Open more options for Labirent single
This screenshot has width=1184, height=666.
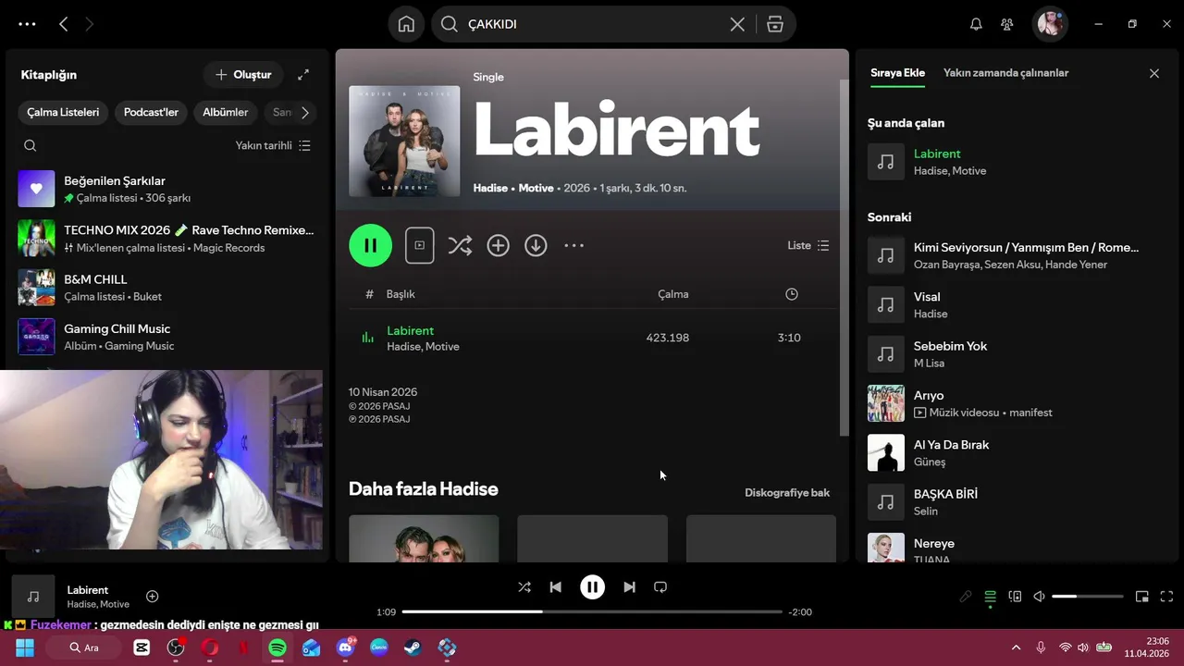click(573, 245)
